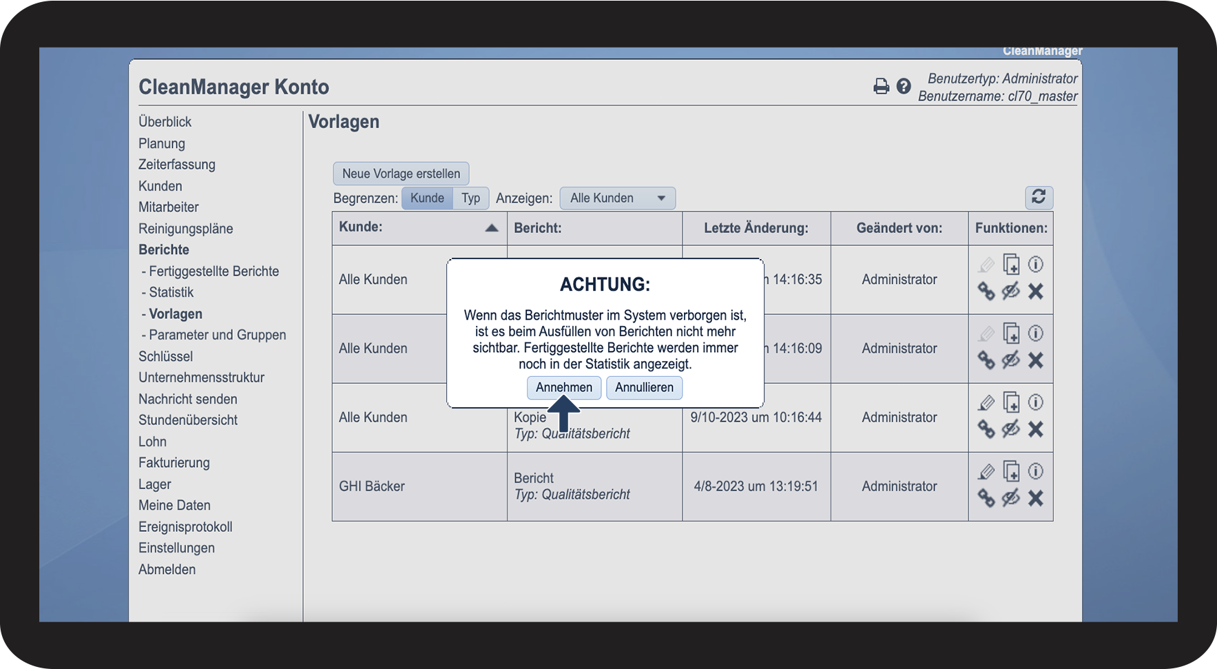Click the Letzte Änderung column header

point(756,228)
